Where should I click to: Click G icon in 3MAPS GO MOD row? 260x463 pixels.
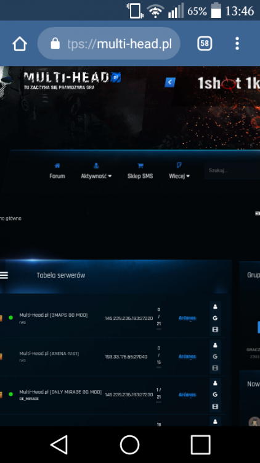[215, 319]
